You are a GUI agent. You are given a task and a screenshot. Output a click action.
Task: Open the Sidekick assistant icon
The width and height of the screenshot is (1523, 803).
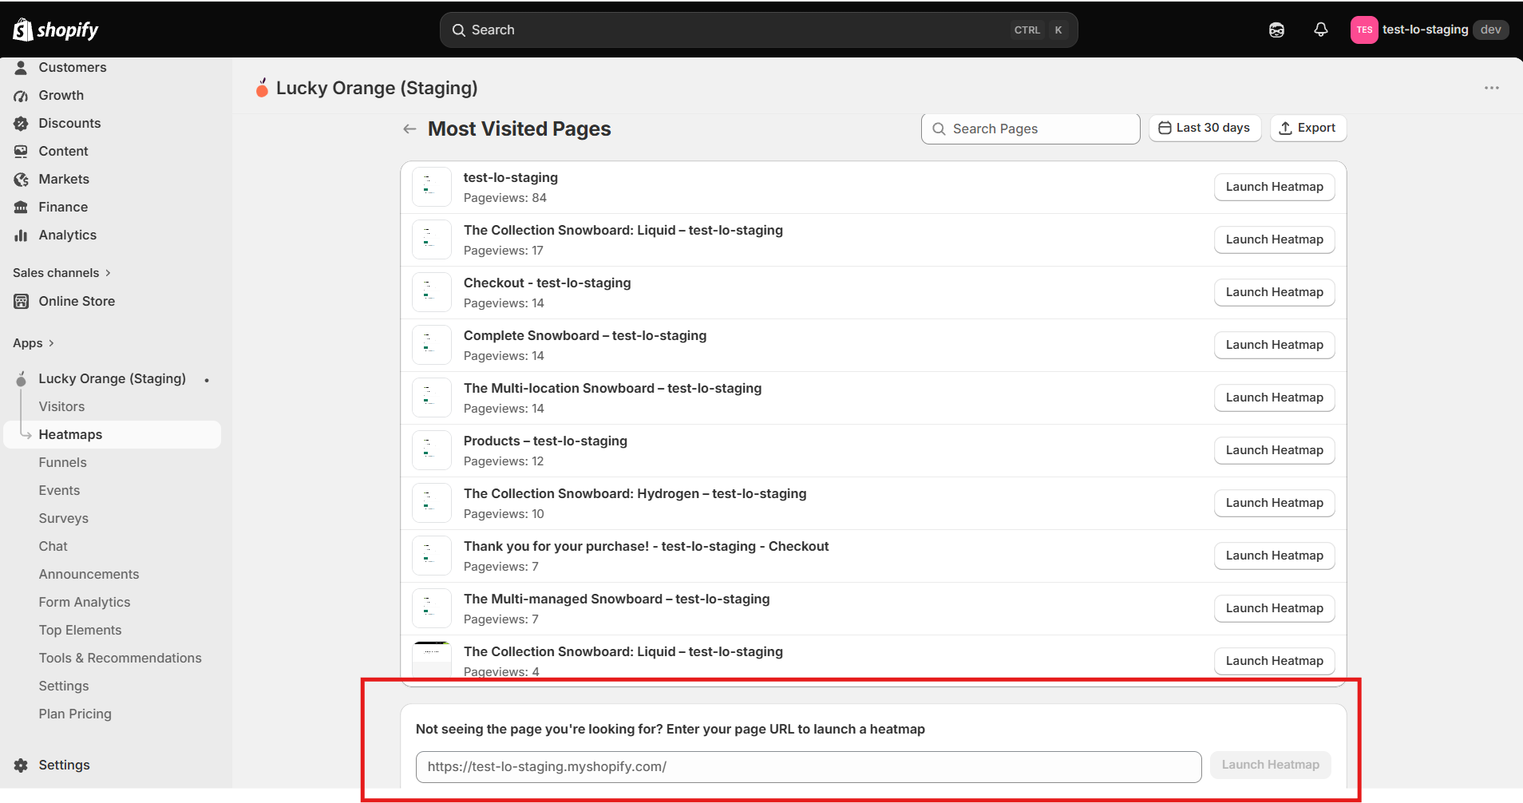pos(1276,30)
